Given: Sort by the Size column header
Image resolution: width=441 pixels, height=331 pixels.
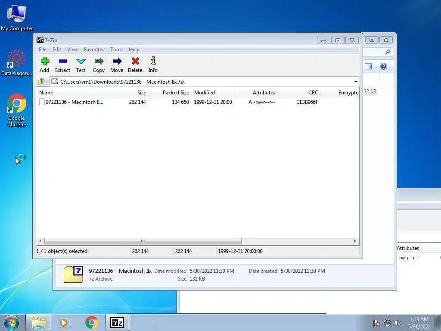Looking at the screenshot, I should (x=127, y=93).
